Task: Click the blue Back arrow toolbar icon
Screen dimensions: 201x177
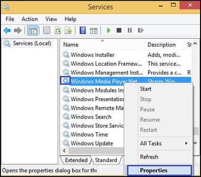Action: (7, 30)
